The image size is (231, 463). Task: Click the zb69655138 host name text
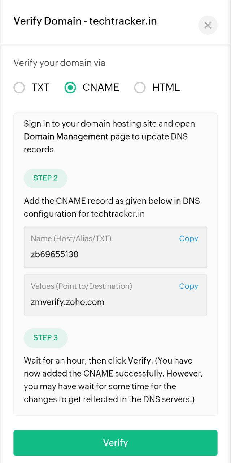[55, 254]
